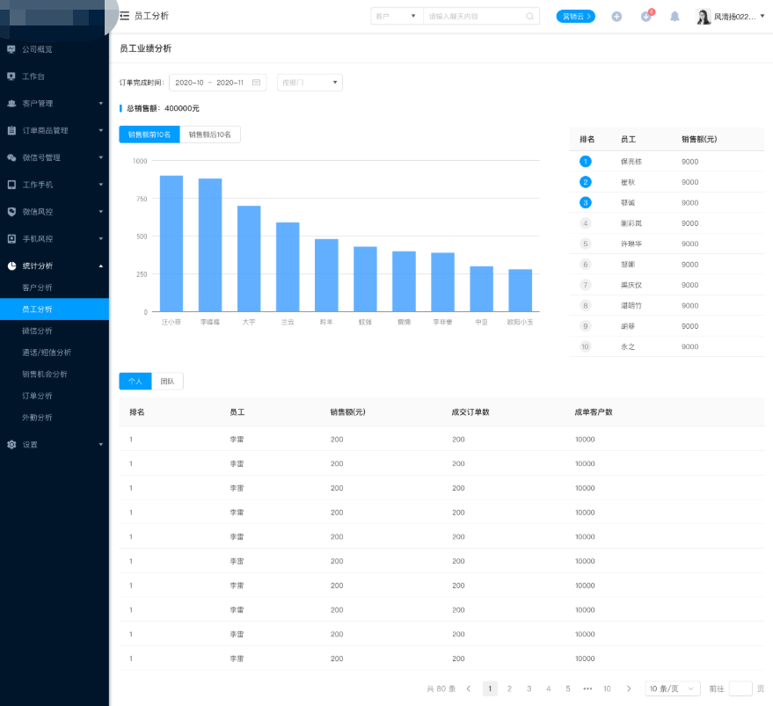The image size is (773, 706).
Task: Open the download notifications icon
Action: click(645, 17)
